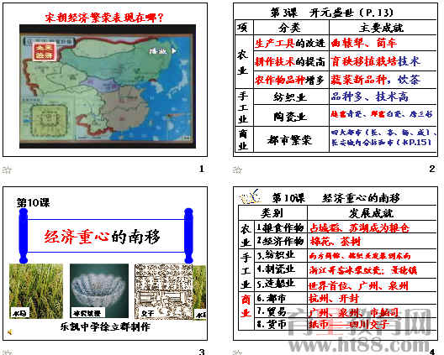Viewport: 444px width, 355px height.
Task: Click the red stamp label on the map
Action: 44,52
